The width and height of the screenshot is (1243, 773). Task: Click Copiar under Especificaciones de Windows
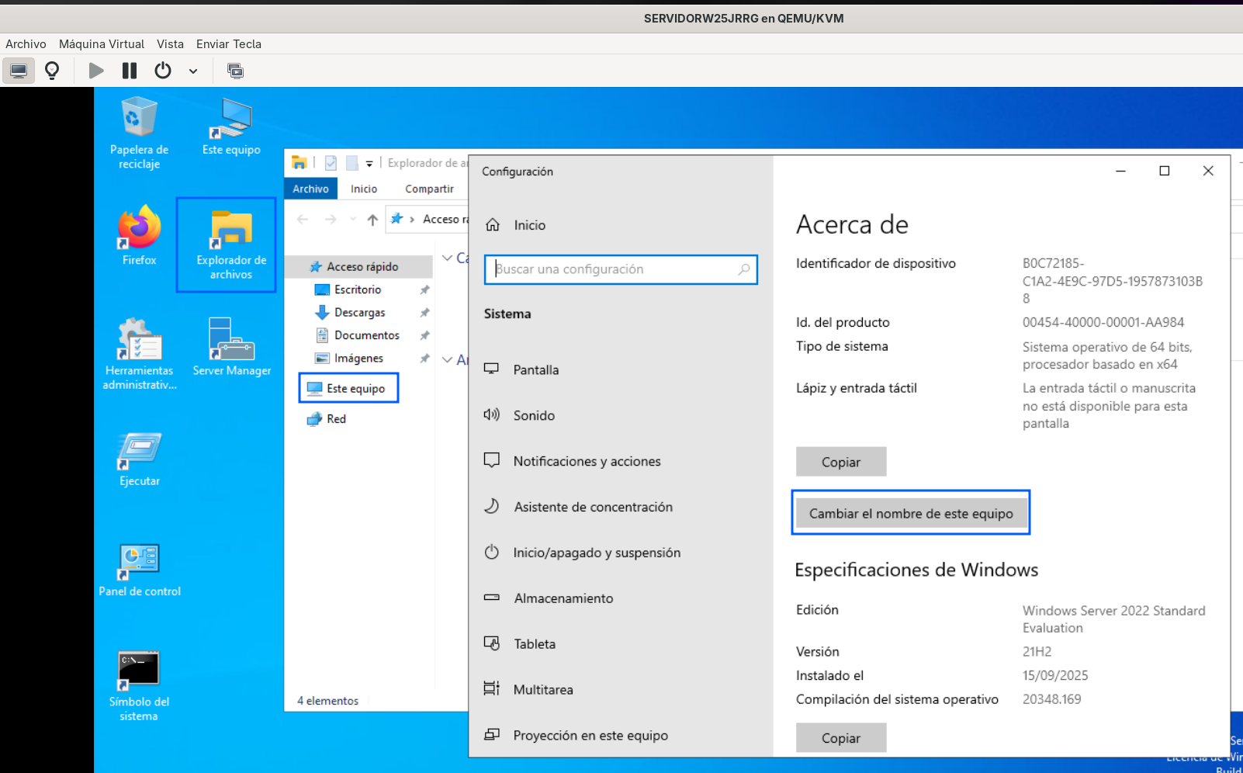[x=841, y=738]
